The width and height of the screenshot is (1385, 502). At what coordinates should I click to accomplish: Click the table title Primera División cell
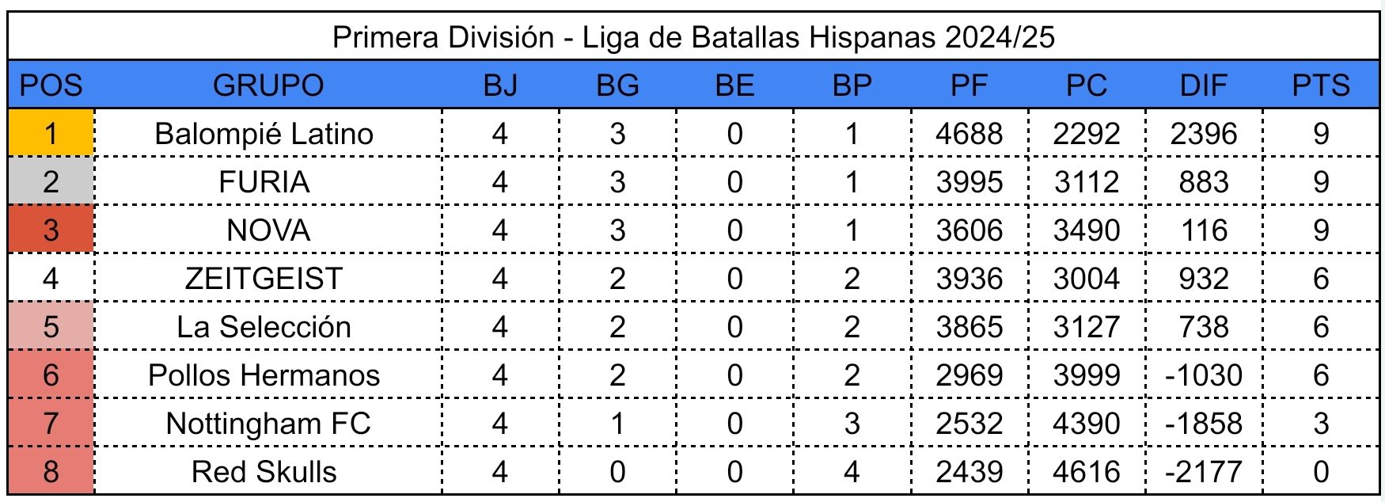tap(693, 37)
